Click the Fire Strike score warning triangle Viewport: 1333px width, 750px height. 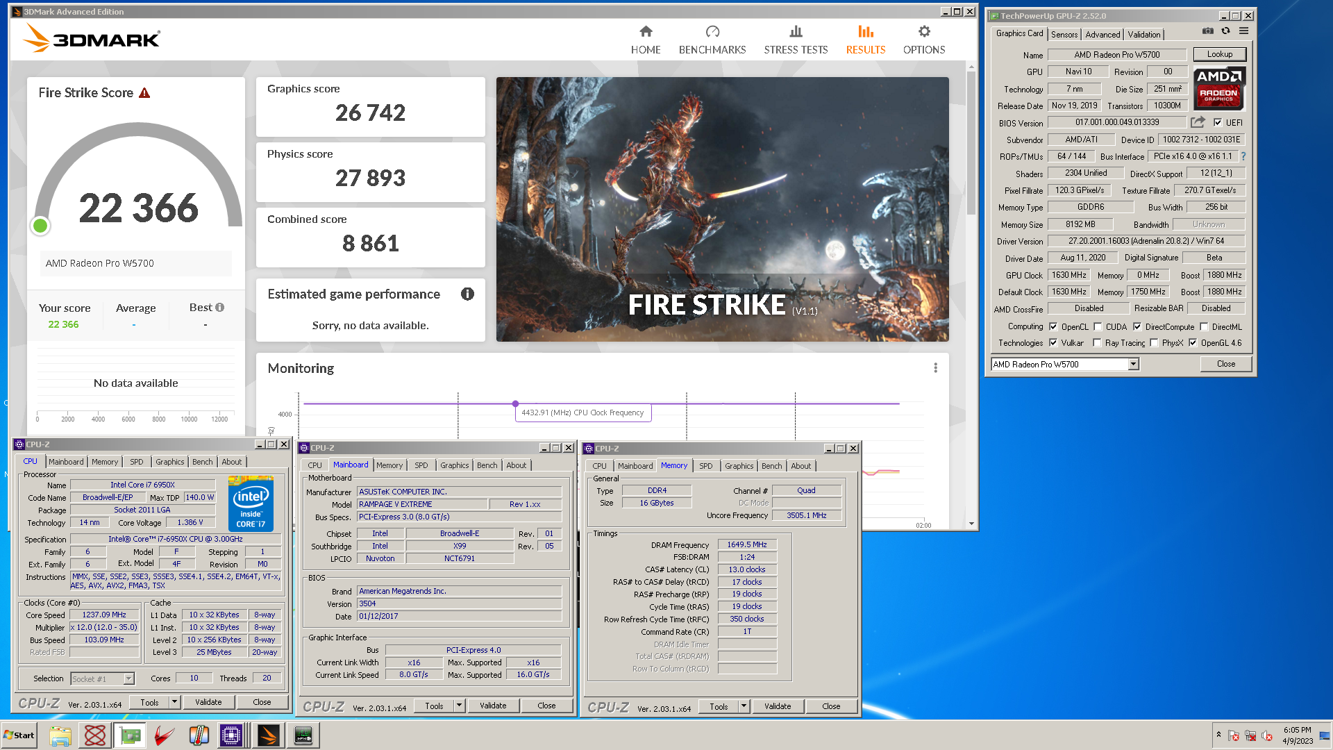pyautogui.click(x=144, y=93)
